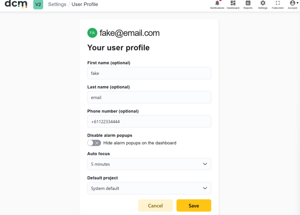The image size is (300, 215).
Task: Navigate to Settings breadcrumb
Action: point(57,4)
